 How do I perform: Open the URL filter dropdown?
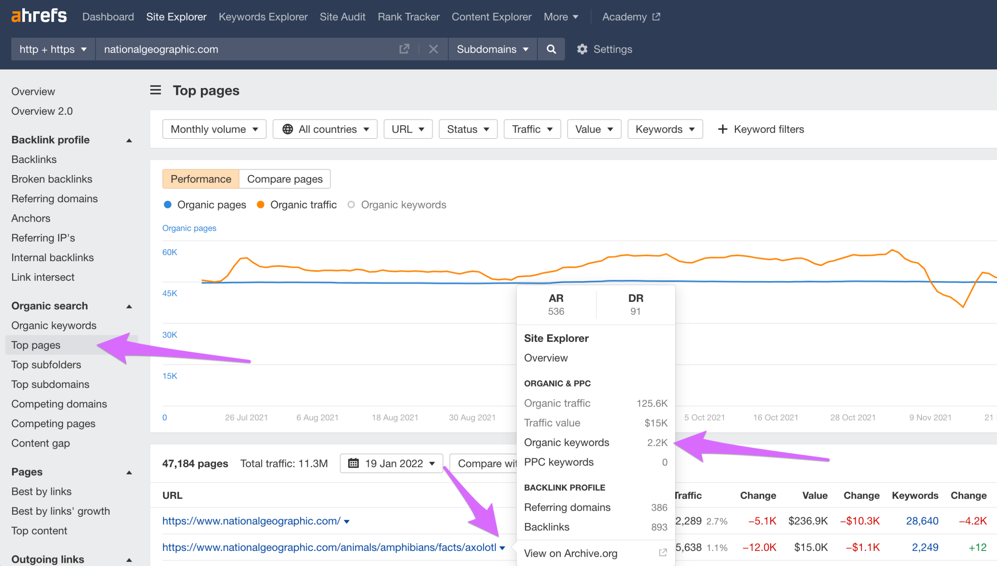[x=408, y=129]
